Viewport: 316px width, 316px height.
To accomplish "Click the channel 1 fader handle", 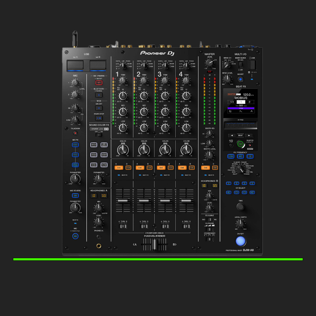I will click(x=123, y=201).
